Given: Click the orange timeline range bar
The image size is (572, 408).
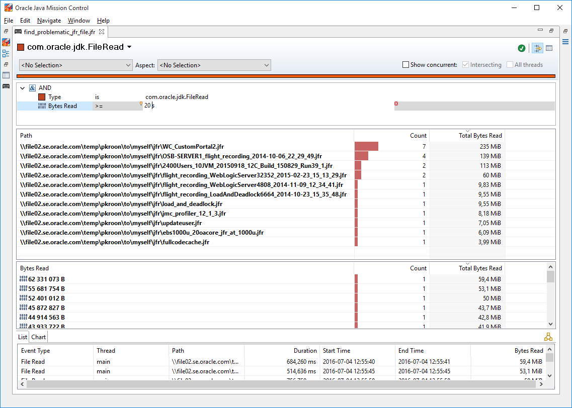Looking at the screenshot, I should [286, 76].
